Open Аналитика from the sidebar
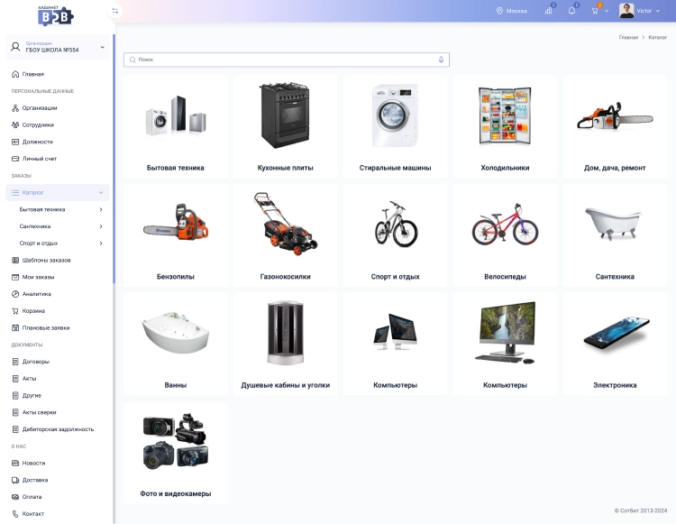This screenshot has height=524, width=676. (37, 294)
